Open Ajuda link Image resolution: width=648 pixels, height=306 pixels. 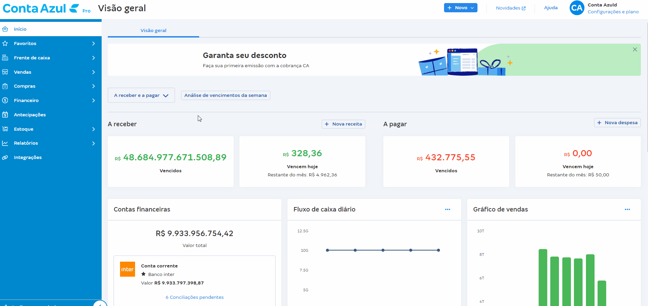pos(551,8)
